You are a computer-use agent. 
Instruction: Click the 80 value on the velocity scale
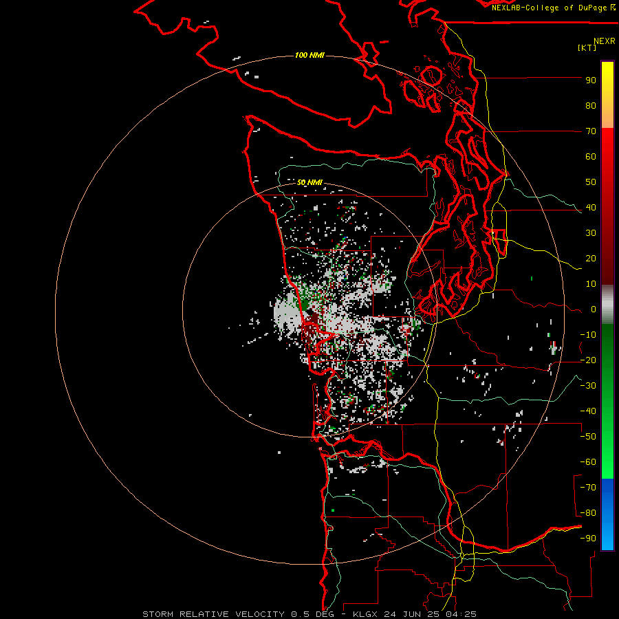(591, 106)
